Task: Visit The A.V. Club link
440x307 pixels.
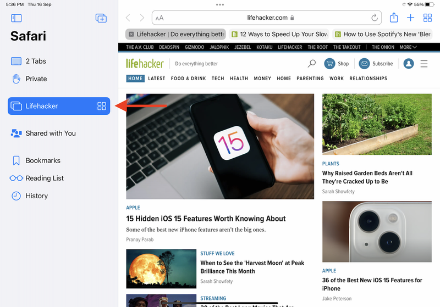Action: click(140, 47)
